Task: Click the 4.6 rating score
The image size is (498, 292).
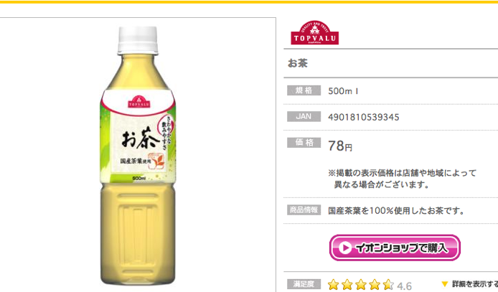Action: (x=404, y=286)
